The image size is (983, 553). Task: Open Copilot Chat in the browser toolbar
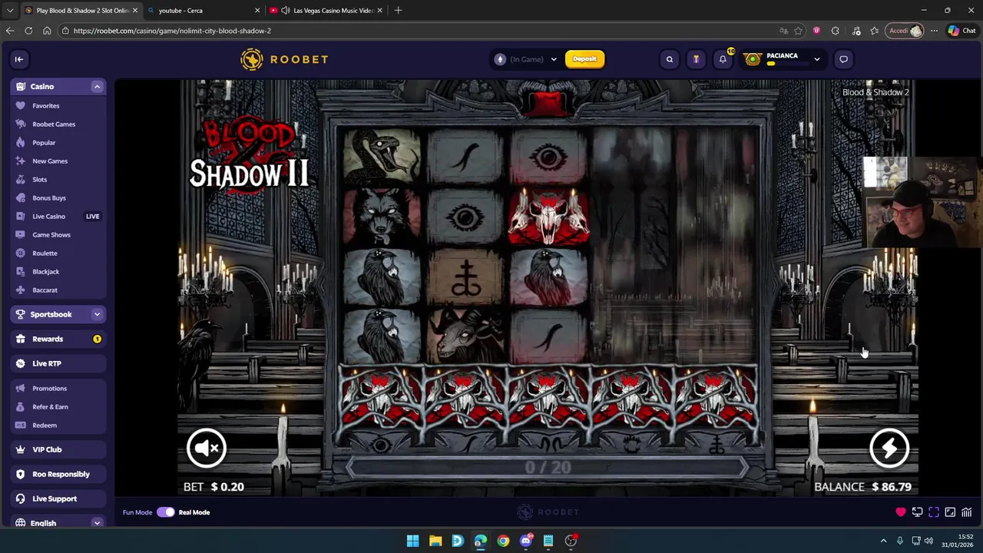click(x=961, y=31)
